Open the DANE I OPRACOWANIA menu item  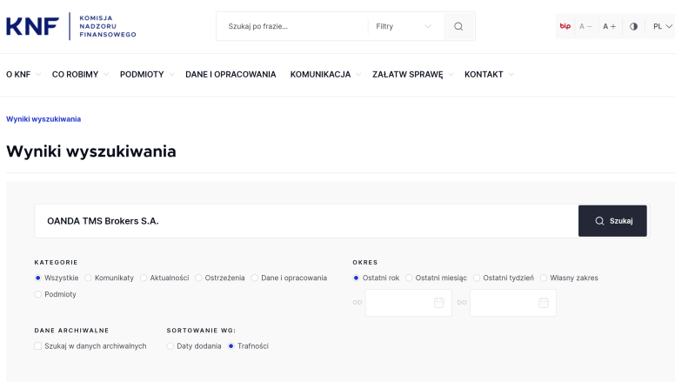click(231, 74)
